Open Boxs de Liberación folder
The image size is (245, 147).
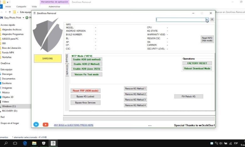[12, 48]
